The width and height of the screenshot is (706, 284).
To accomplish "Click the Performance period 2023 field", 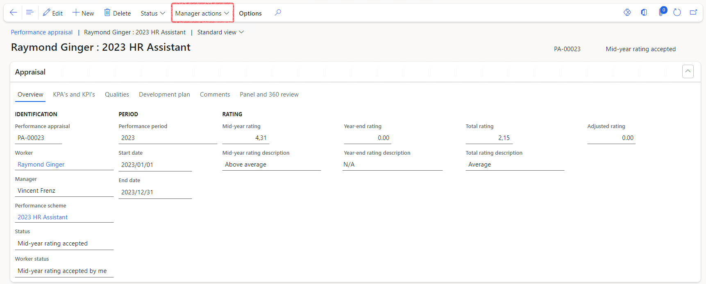I will tap(168, 138).
